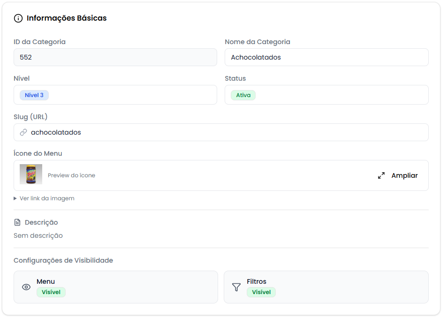Click the document icon beside Descrição
This screenshot has width=447, height=318.
point(17,222)
